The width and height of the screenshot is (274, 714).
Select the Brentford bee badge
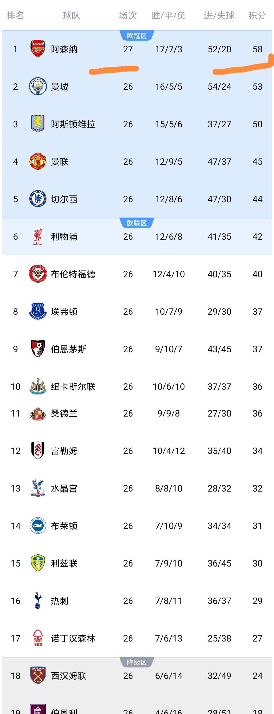(x=38, y=274)
